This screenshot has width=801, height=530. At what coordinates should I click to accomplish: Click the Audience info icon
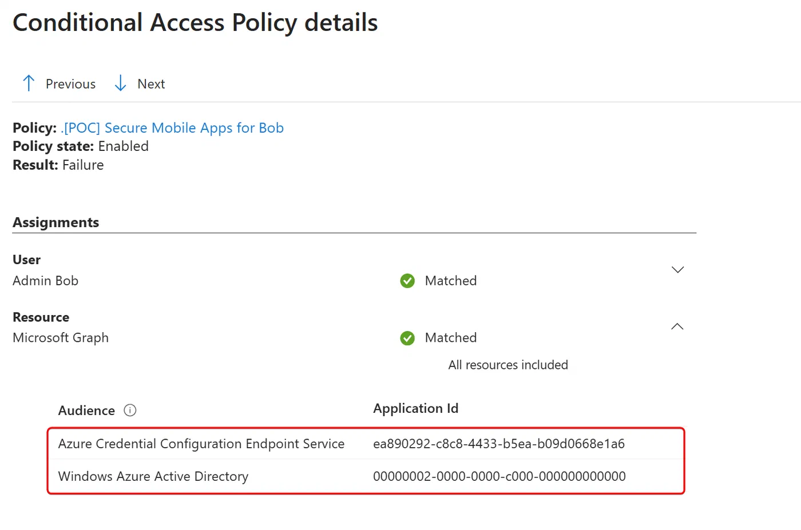[130, 411]
